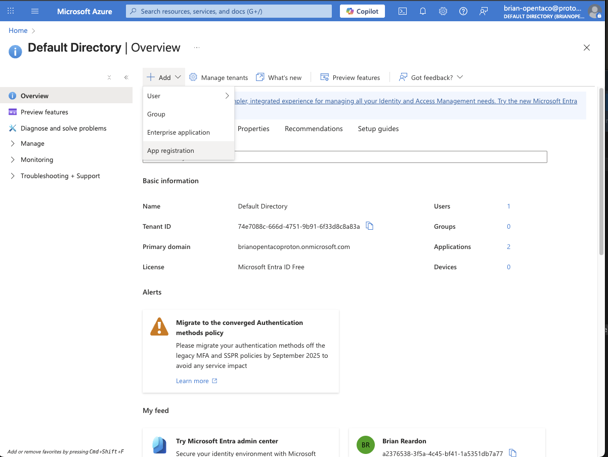Click the Microsoft Azure logo text

click(x=84, y=11)
